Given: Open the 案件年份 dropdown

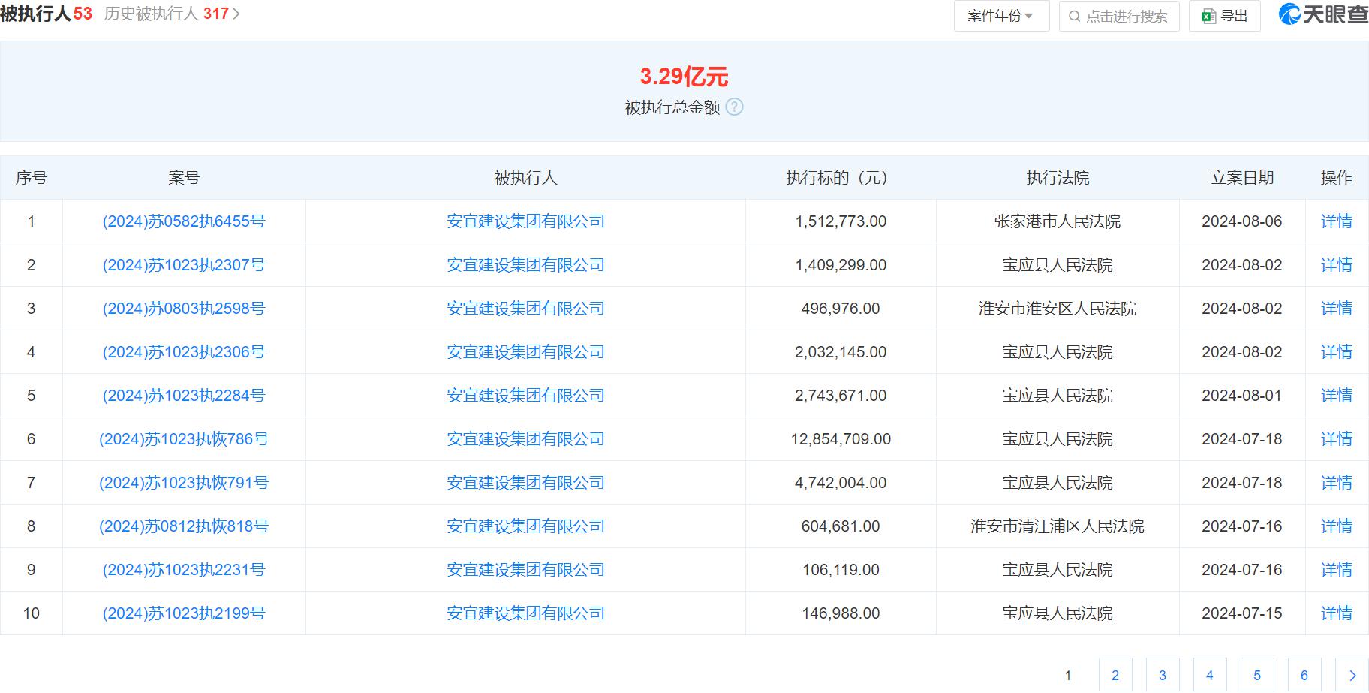Looking at the screenshot, I should pyautogui.click(x=1001, y=16).
